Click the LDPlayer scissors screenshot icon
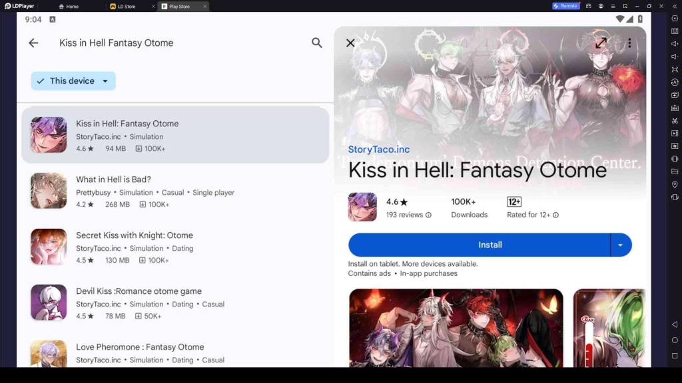The image size is (682, 383). tap(675, 120)
